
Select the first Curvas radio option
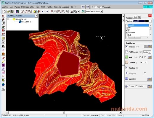(x=141, y=63)
